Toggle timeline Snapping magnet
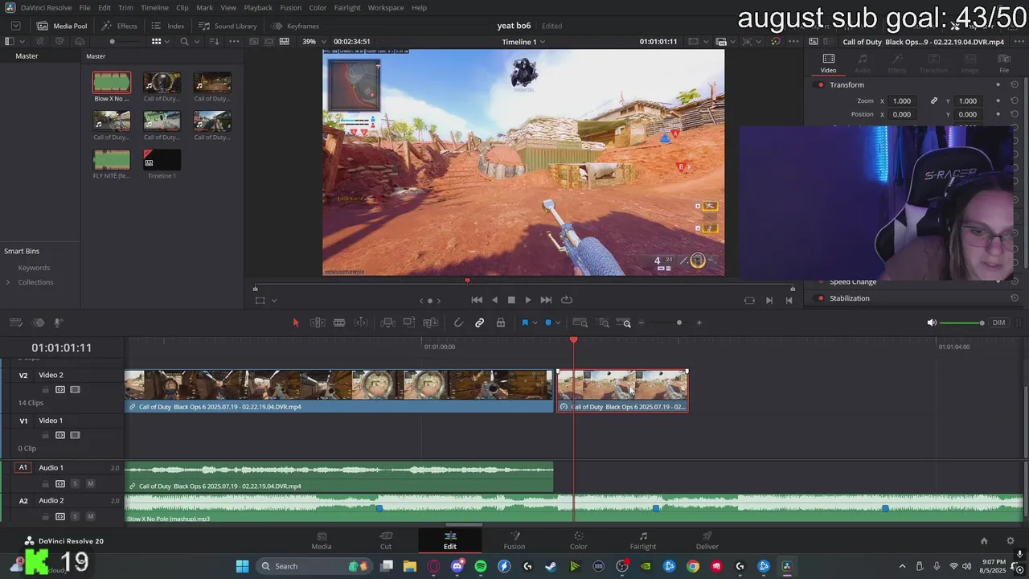 point(458,322)
